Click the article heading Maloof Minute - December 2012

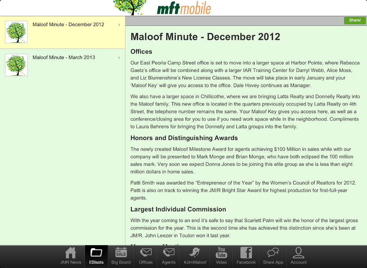pyautogui.click(x=205, y=37)
